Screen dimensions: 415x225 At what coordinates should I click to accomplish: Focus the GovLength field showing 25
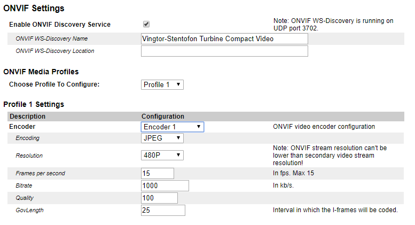click(163, 210)
